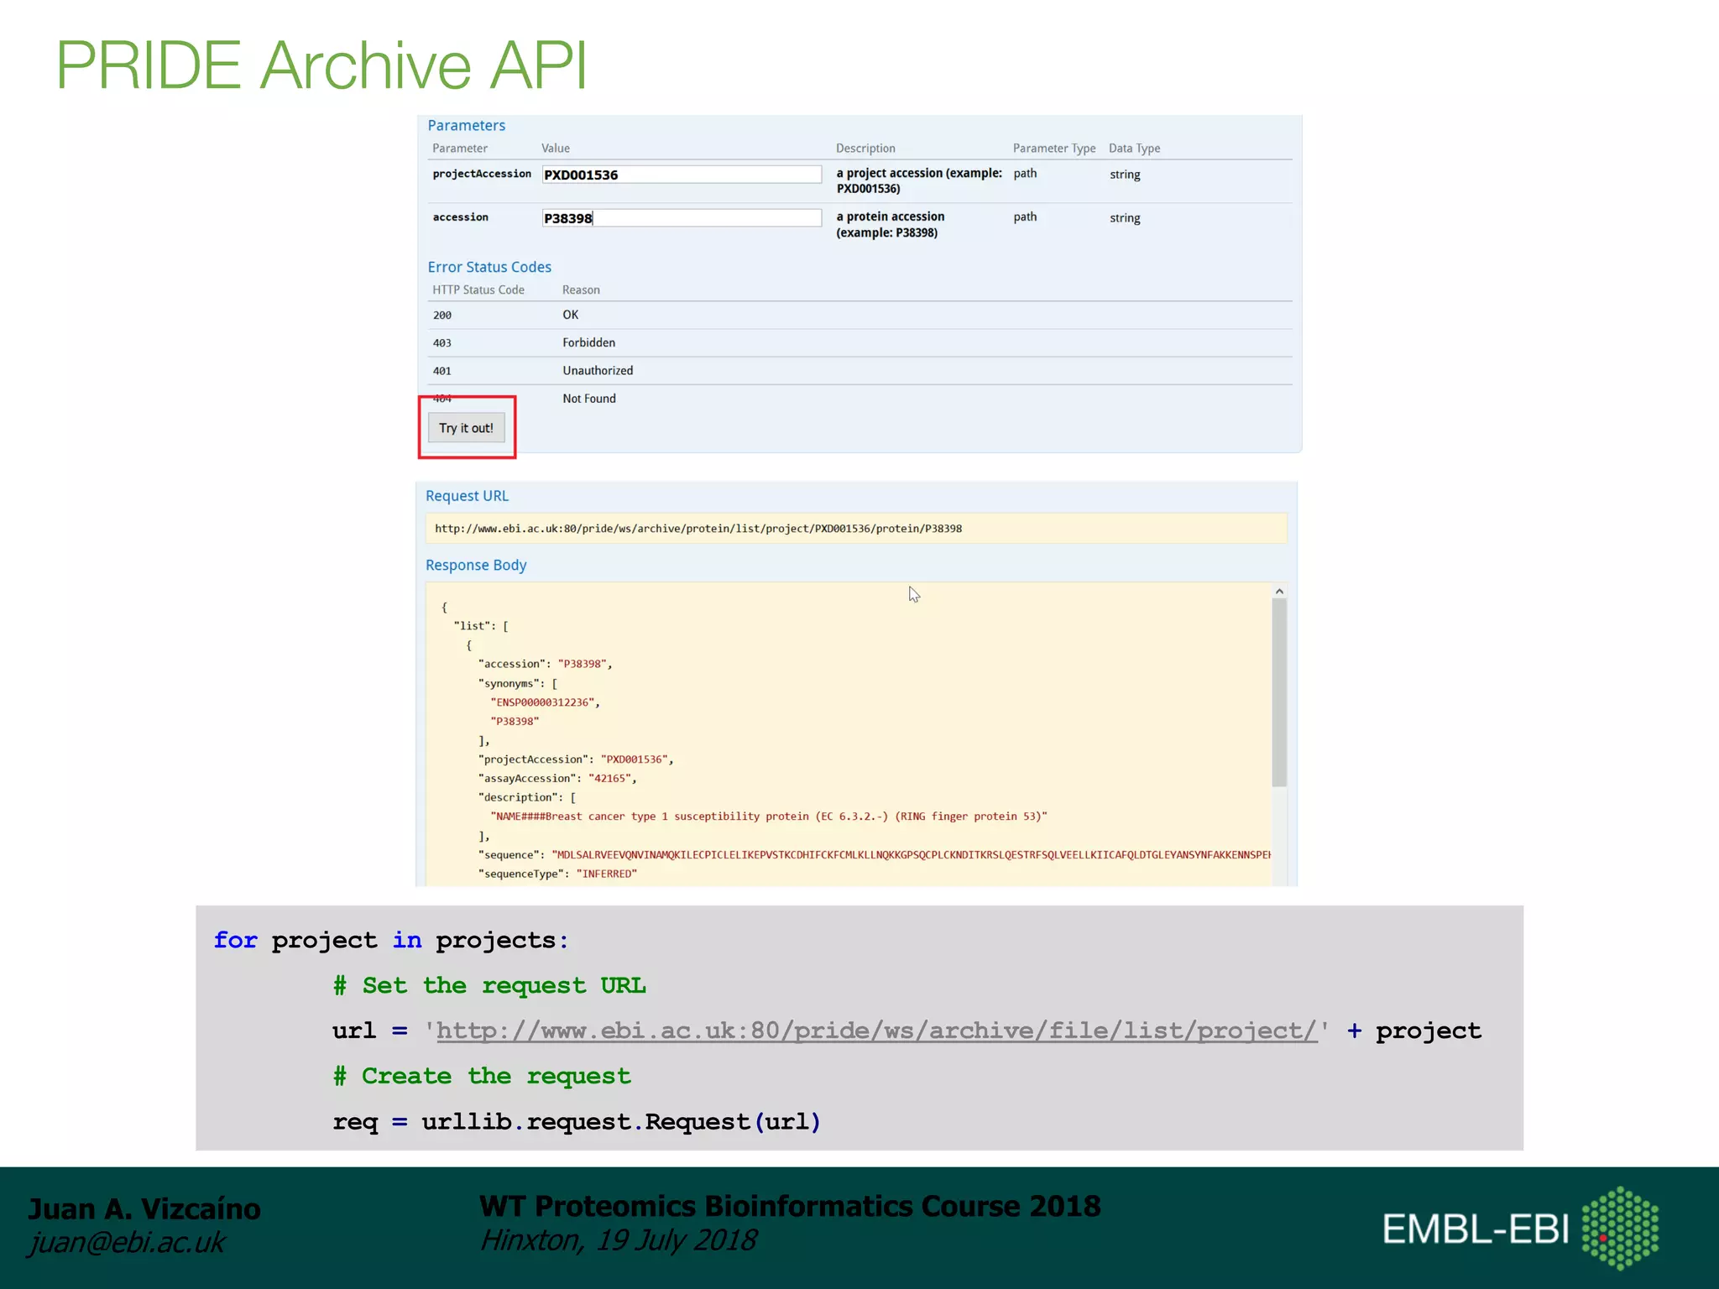Click the 'PRIDE Archive API' slide title
This screenshot has height=1289, width=1719.
click(x=321, y=65)
